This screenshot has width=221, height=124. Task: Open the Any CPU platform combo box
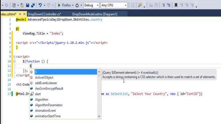pyautogui.click(x=114, y=6)
